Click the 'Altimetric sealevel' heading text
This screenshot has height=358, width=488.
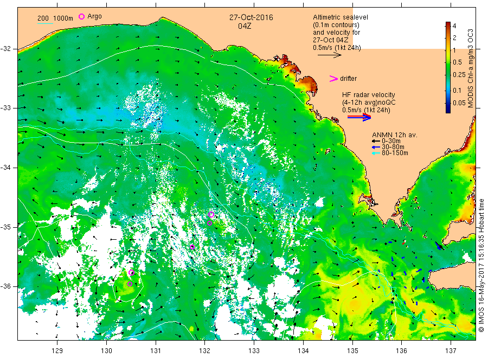[x=341, y=17]
